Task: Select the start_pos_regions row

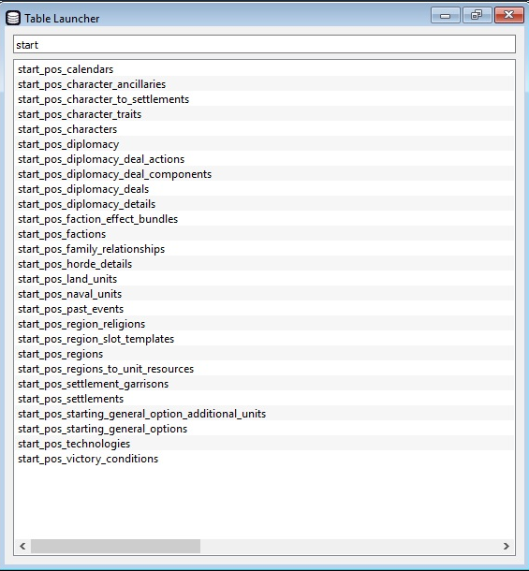Action: (x=264, y=353)
